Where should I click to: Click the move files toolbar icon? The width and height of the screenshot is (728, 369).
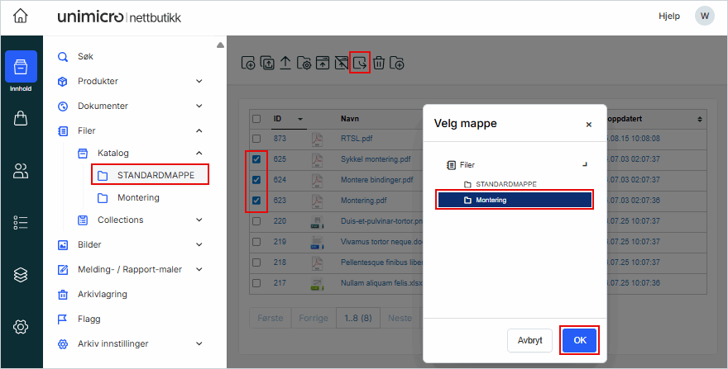(x=359, y=63)
